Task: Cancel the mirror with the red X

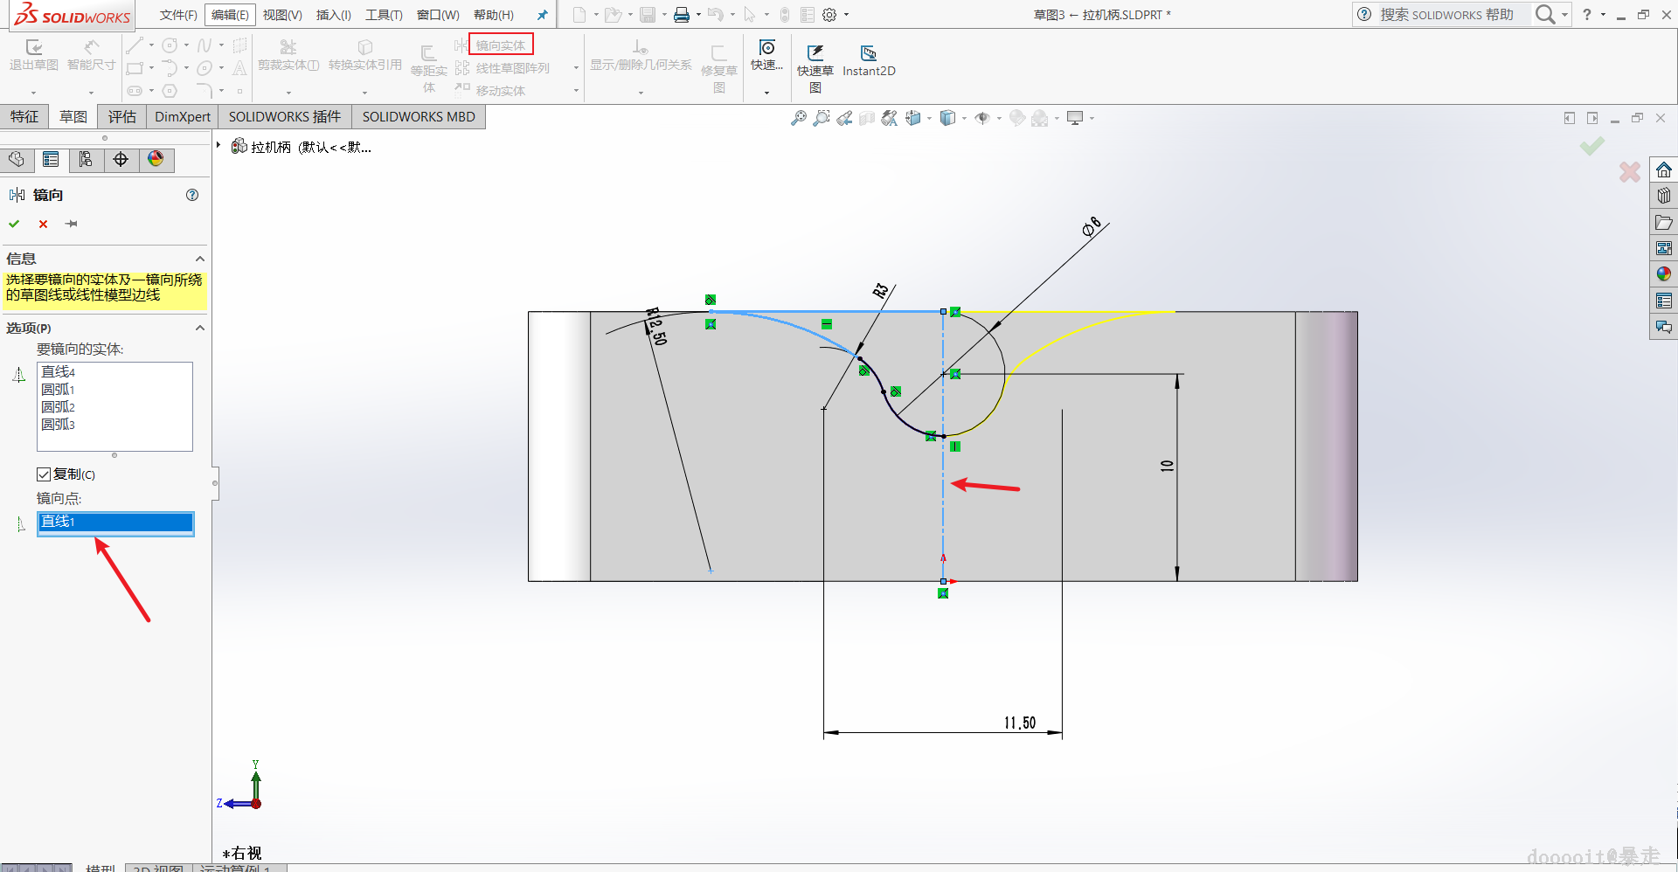Action: pyautogui.click(x=43, y=224)
